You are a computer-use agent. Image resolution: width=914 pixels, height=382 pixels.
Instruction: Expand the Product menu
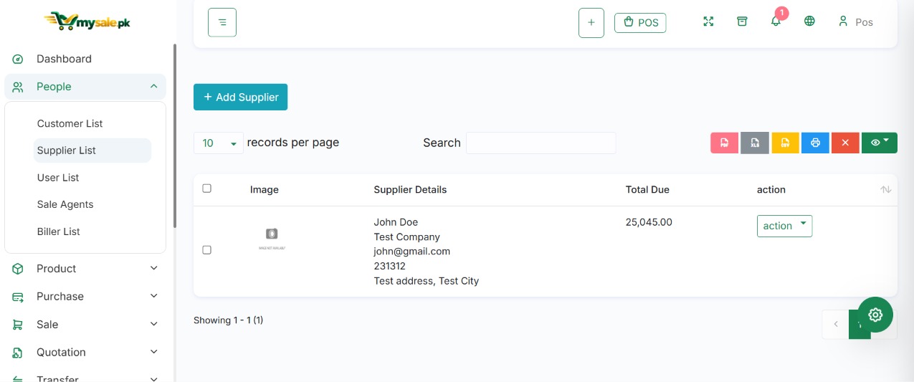(85, 269)
